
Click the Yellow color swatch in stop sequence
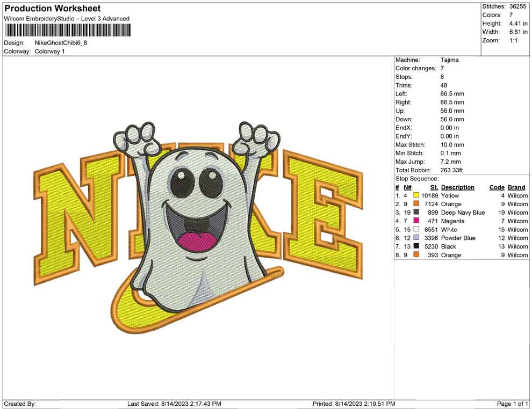416,195
